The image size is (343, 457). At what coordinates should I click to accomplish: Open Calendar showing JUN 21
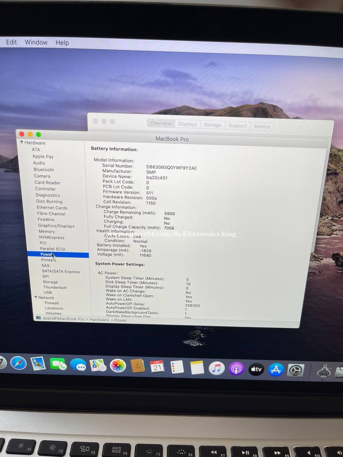tap(157, 367)
